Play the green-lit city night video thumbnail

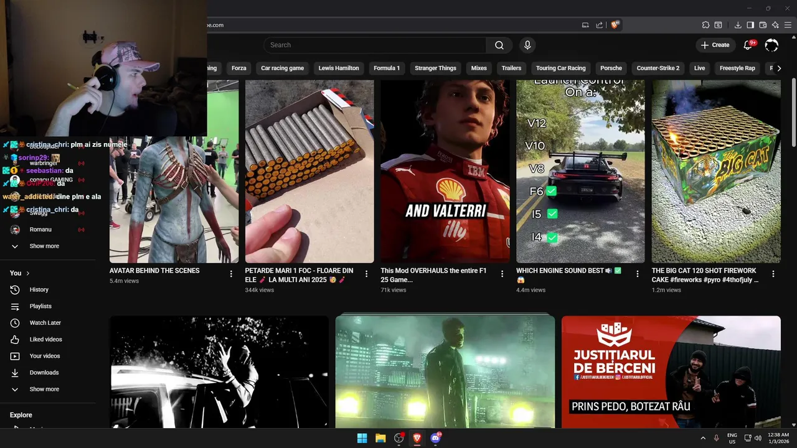pos(445,372)
